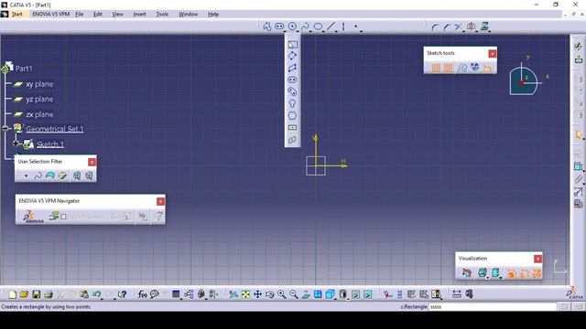
Task: Click the New document icon
Action: pos(12,294)
